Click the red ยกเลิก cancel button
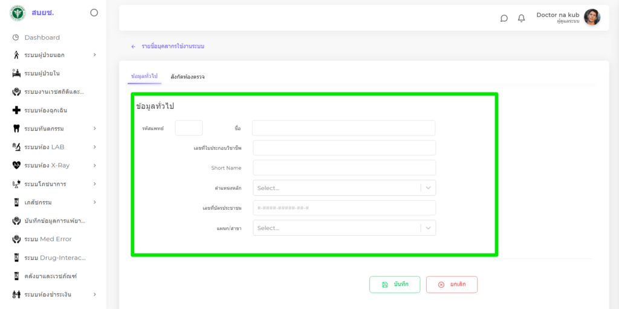This screenshot has width=619, height=309. pyautogui.click(x=452, y=284)
